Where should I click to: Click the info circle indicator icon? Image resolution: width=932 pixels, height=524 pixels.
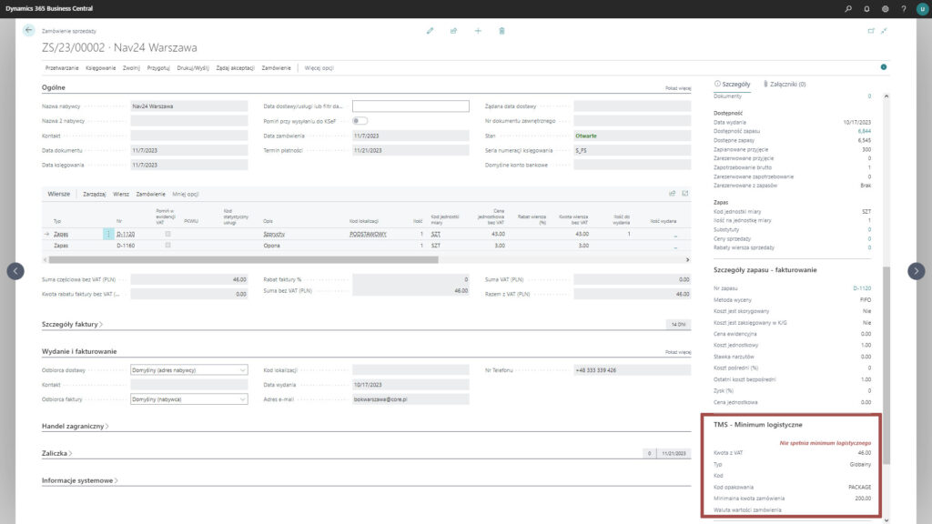pyautogui.click(x=883, y=67)
